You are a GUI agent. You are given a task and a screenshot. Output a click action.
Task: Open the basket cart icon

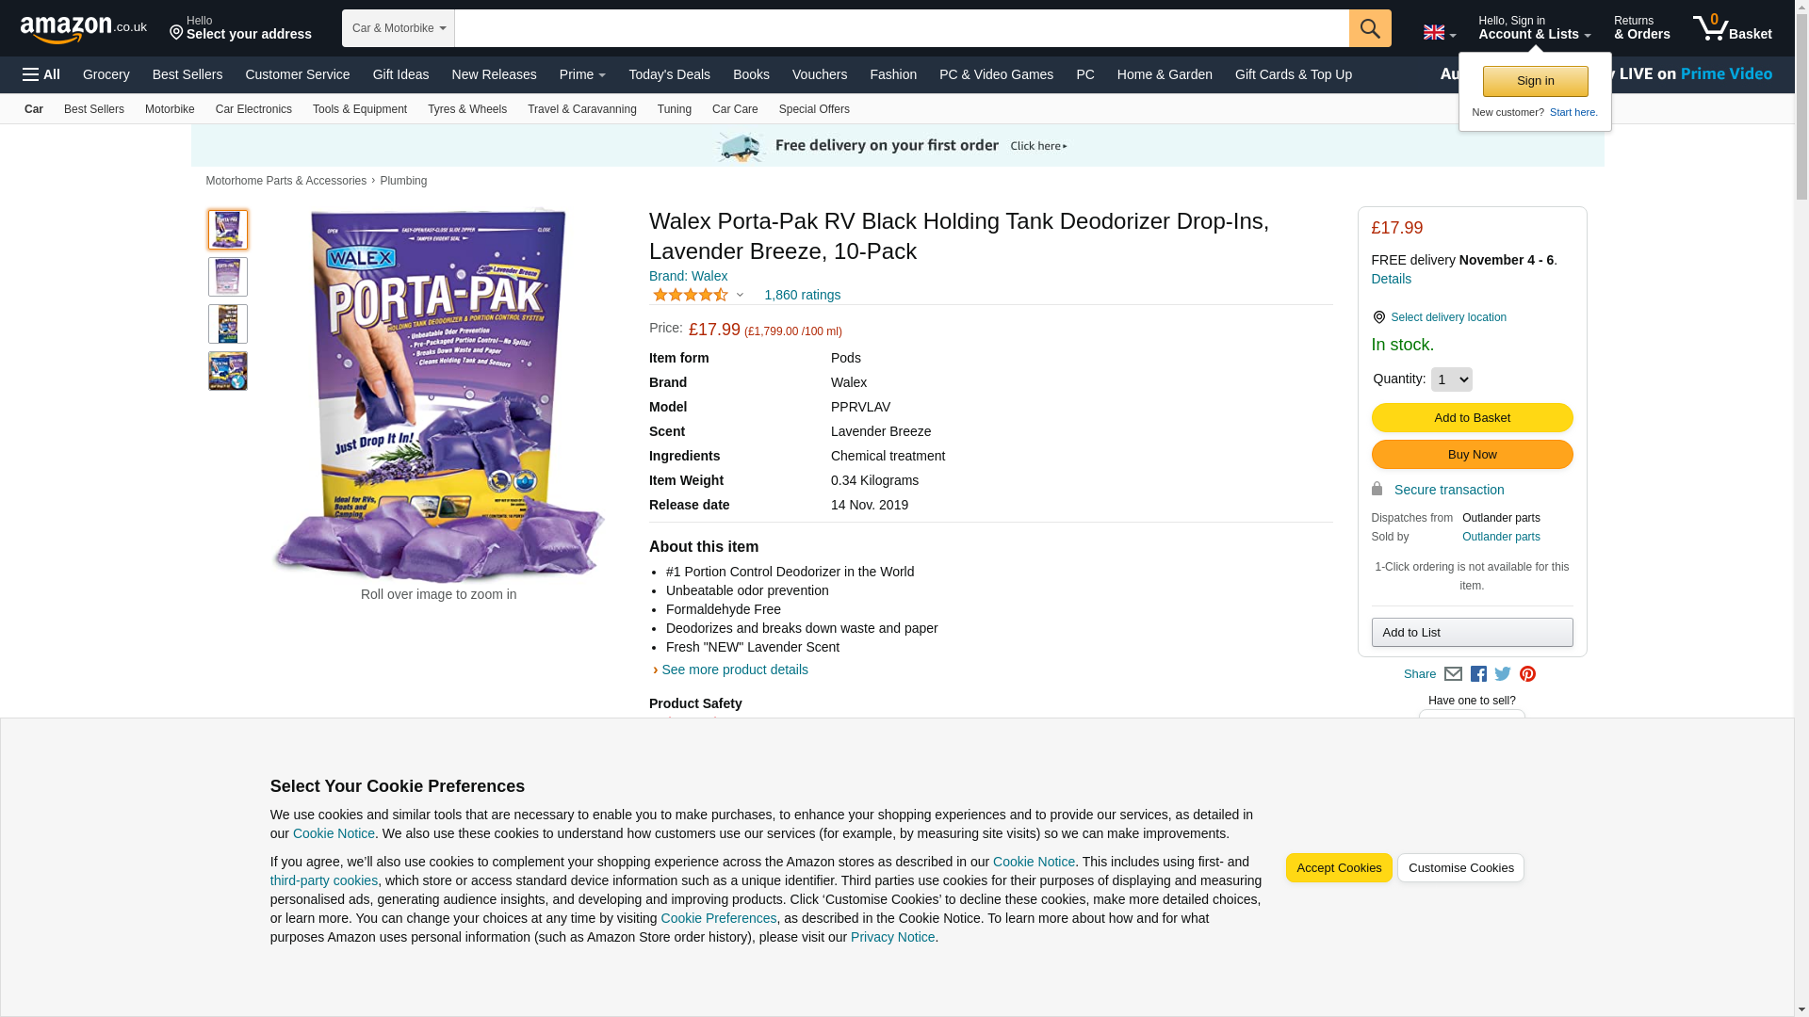pyautogui.click(x=1732, y=28)
